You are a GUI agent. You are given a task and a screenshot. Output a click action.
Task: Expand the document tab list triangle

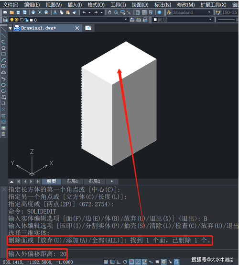click(11, 28)
